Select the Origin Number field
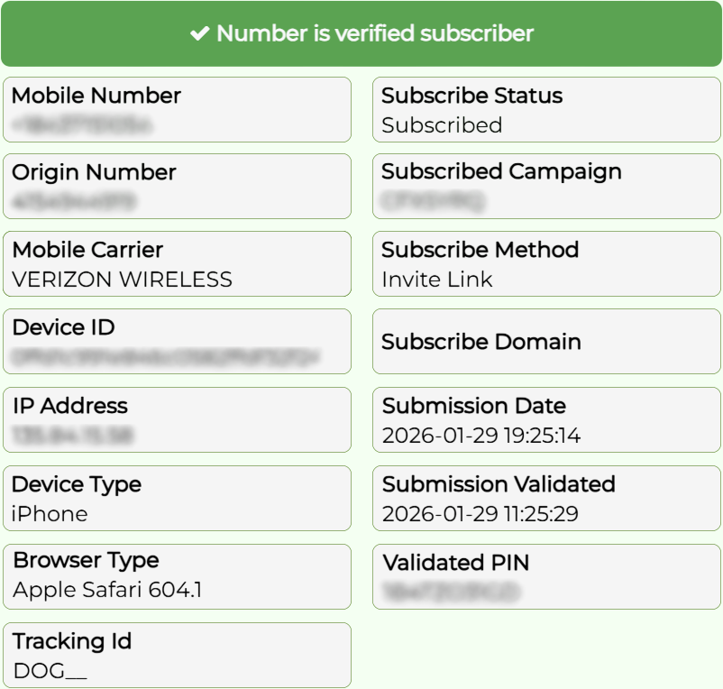The height and width of the screenshot is (689, 723). pyautogui.click(x=177, y=186)
